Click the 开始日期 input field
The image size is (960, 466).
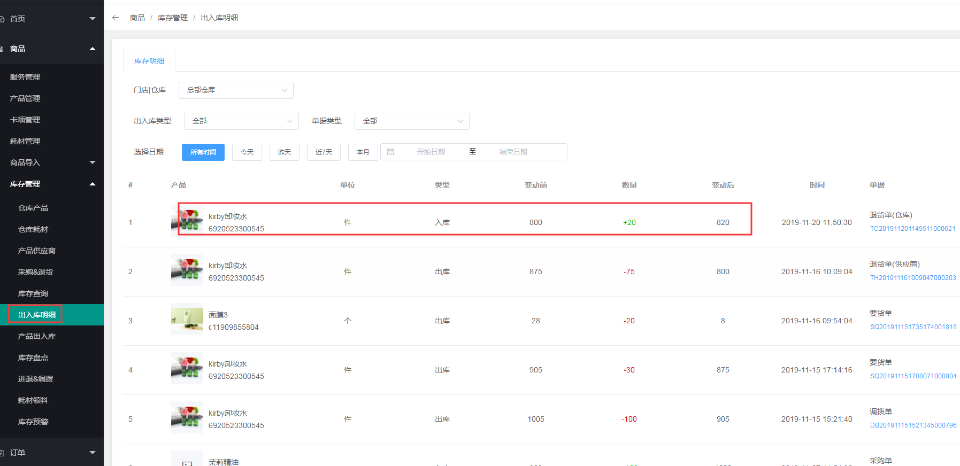[431, 152]
